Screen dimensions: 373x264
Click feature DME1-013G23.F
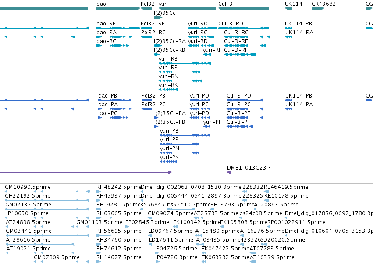coord(249,168)
